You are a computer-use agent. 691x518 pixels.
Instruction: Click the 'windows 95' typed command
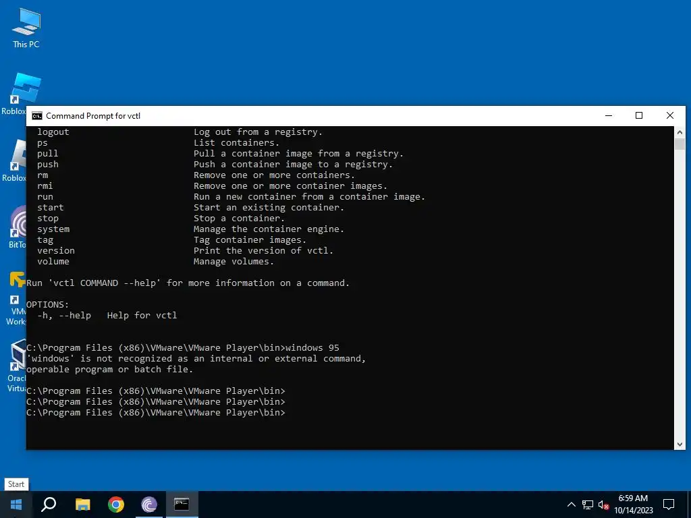[312, 347]
